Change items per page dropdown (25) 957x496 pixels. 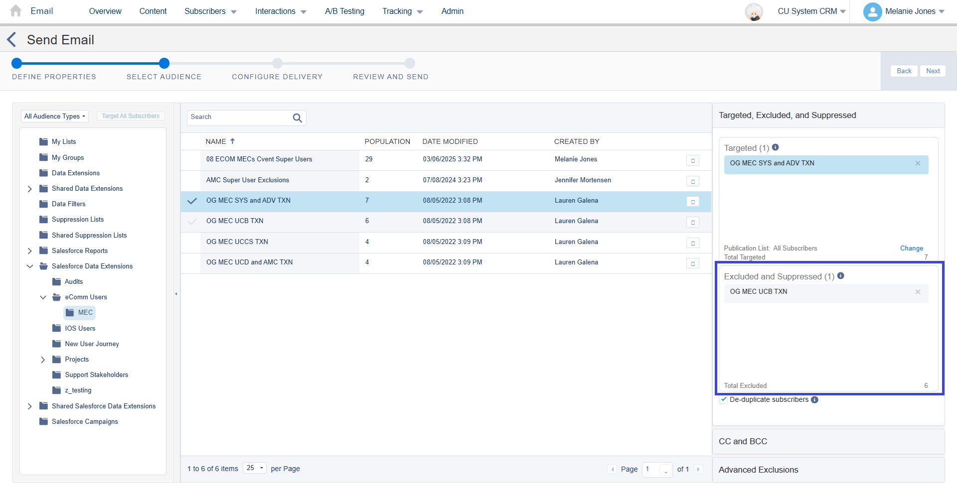(x=255, y=468)
